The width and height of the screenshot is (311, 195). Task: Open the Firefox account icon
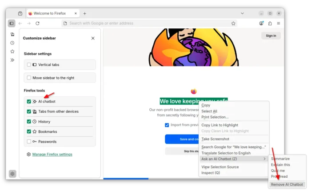pos(261,23)
